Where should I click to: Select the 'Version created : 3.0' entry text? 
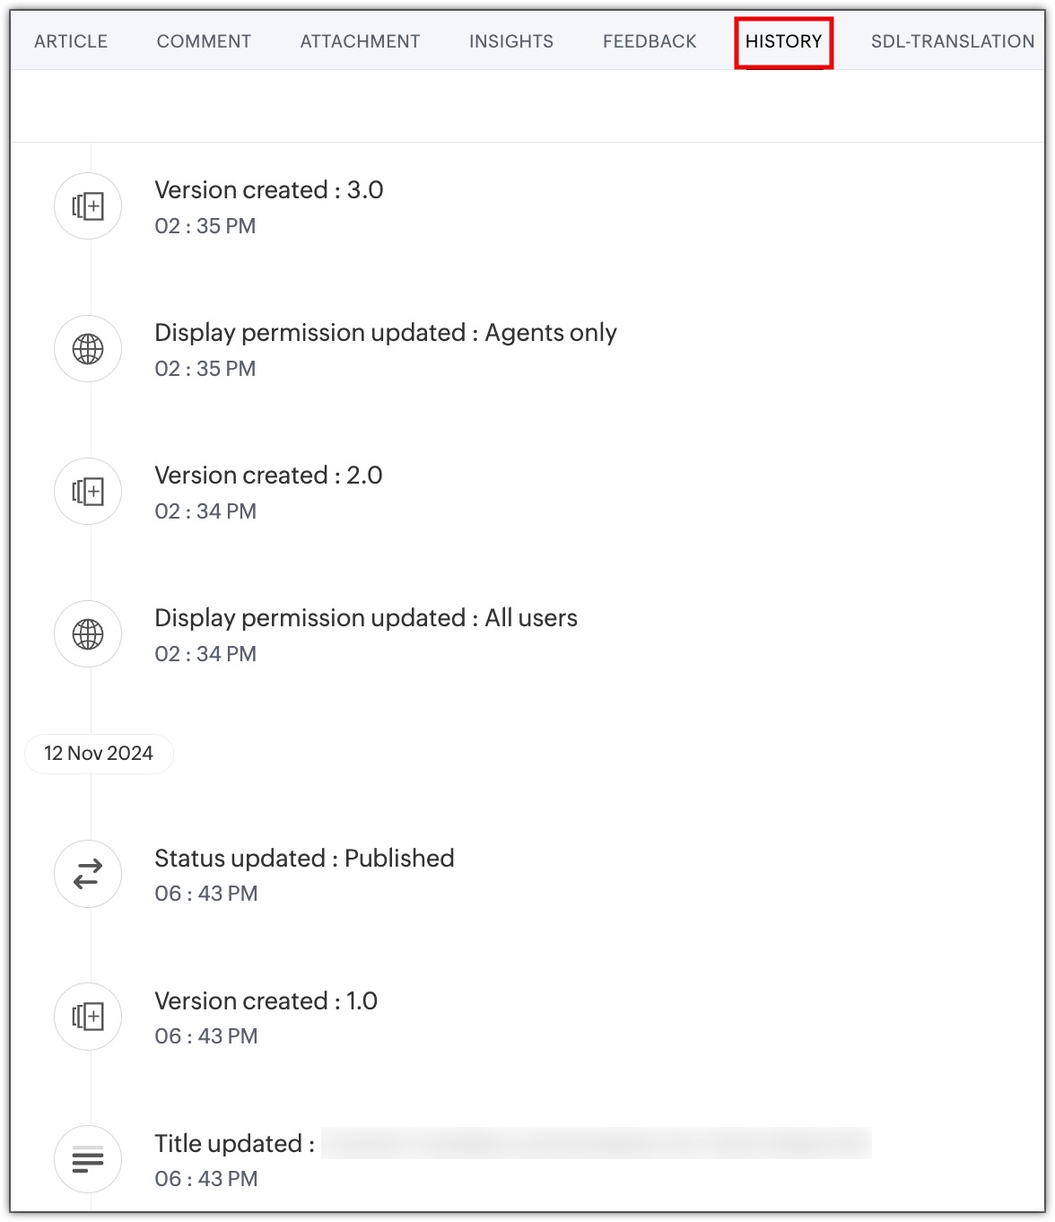click(269, 190)
